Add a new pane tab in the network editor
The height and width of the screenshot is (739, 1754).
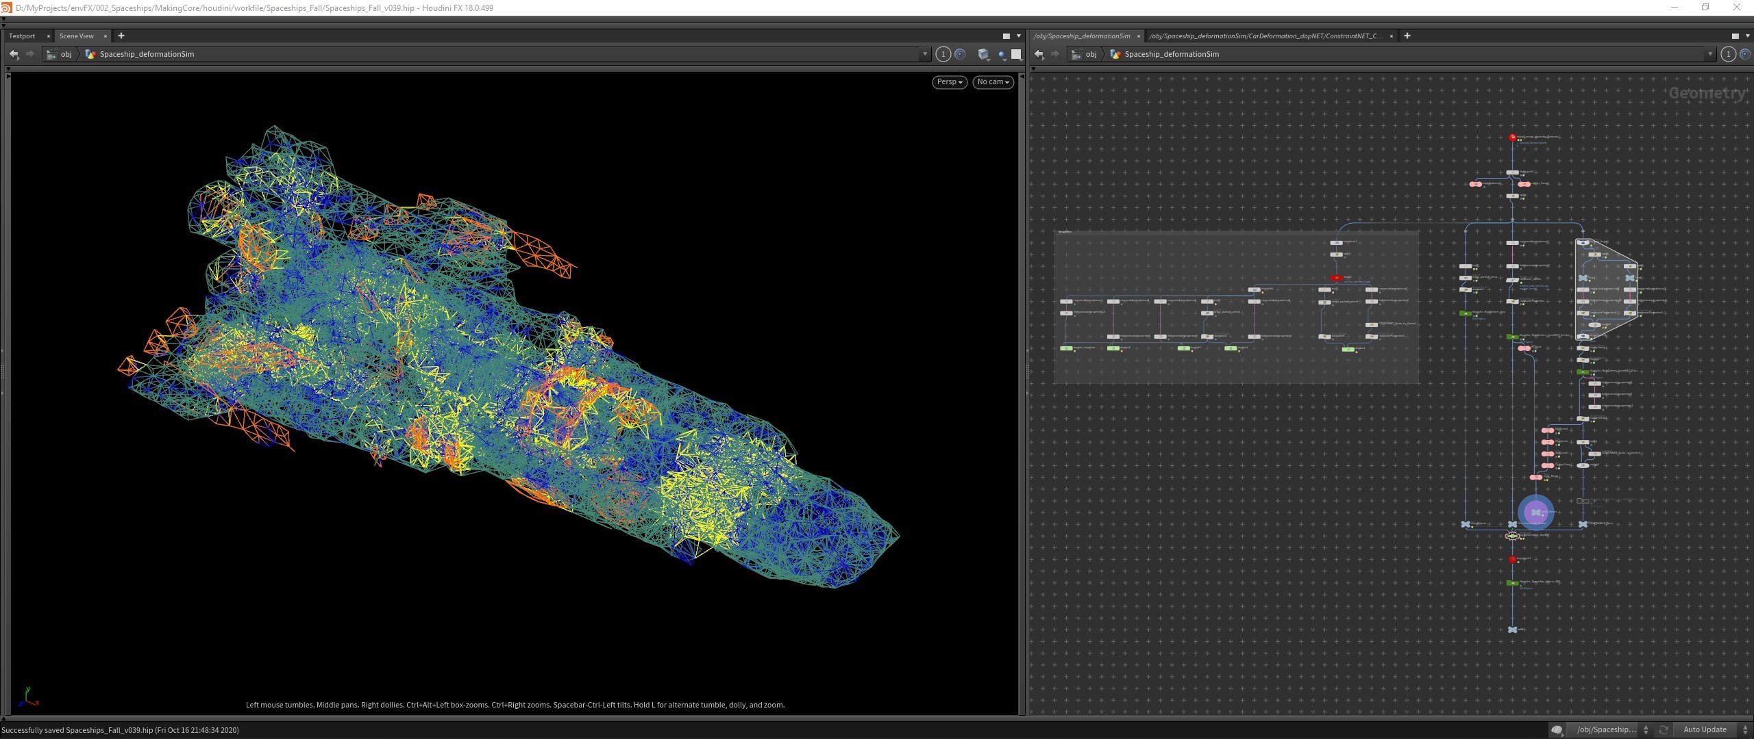coord(1407,36)
